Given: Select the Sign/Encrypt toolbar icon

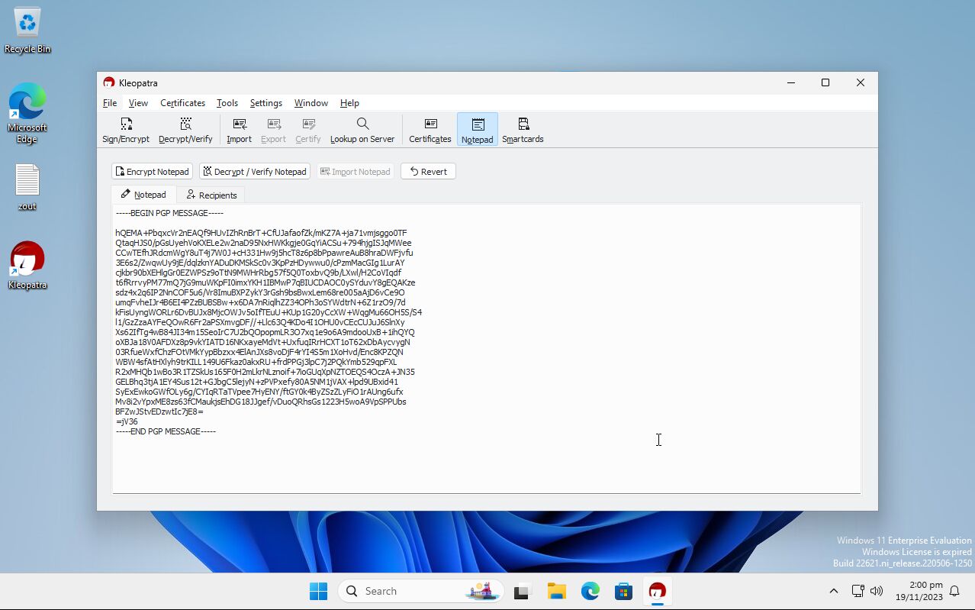Looking at the screenshot, I should pos(125,129).
